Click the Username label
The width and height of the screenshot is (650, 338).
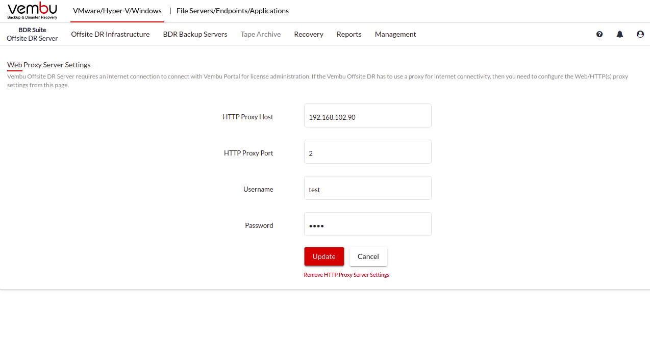click(x=258, y=189)
